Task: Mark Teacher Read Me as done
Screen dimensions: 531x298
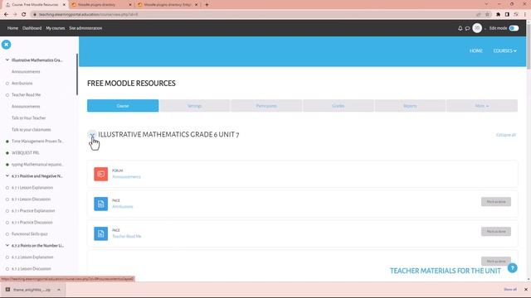Action: [x=496, y=232]
